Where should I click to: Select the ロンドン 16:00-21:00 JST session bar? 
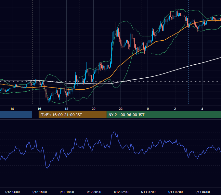pos(72,115)
